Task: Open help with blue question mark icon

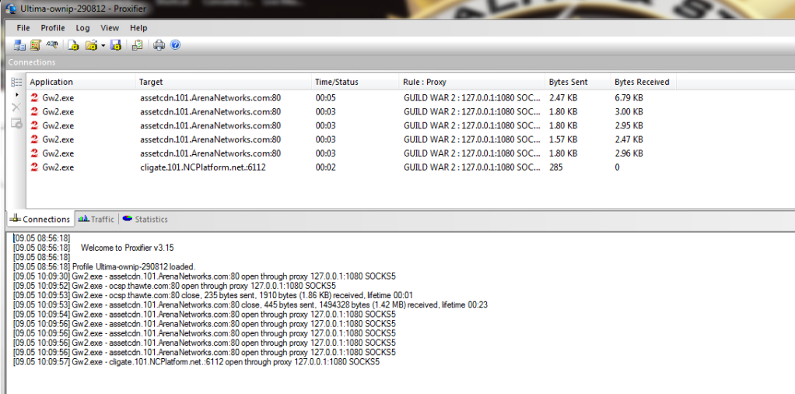Action: tap(176, 45)
